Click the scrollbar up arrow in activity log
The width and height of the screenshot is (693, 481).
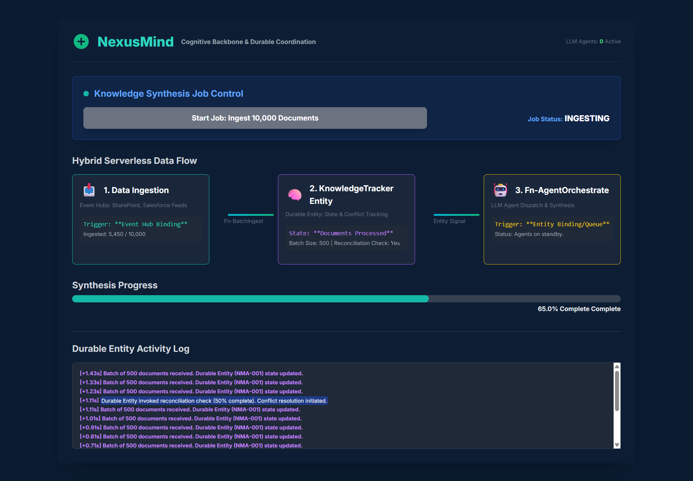(x=617, y=367)
